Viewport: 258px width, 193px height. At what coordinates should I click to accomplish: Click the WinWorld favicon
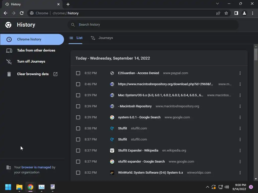pos(112,173)
